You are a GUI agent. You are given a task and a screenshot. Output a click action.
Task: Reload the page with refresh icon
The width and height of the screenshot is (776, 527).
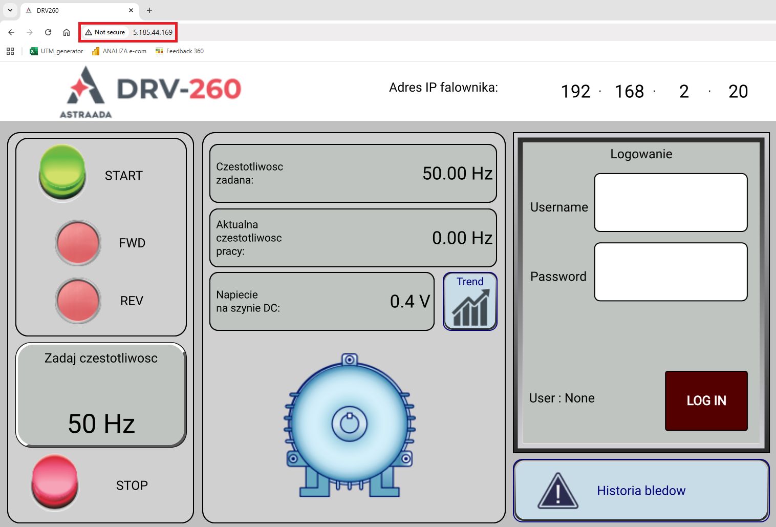[48, 32]
